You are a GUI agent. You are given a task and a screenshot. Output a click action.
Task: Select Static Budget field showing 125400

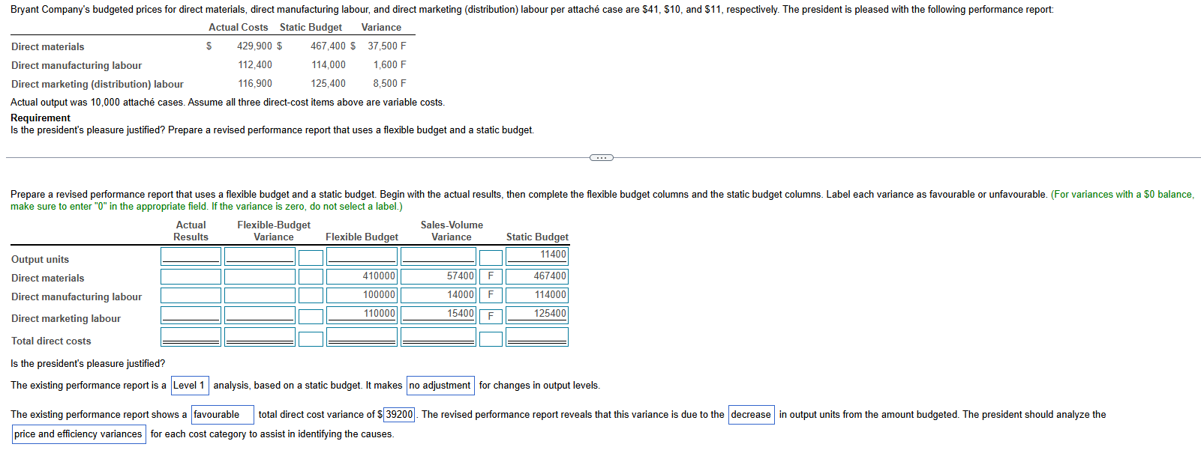pos(536,315)
